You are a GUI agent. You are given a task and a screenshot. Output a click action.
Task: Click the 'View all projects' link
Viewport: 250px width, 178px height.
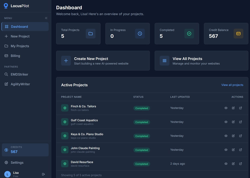tap(232, 85)
